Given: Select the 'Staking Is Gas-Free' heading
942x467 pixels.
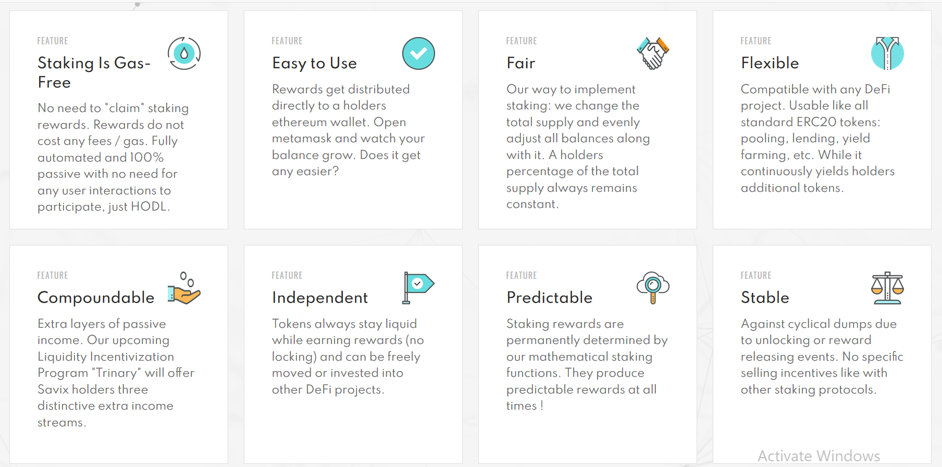Looking at the screenshot, I should click(94, 72).
